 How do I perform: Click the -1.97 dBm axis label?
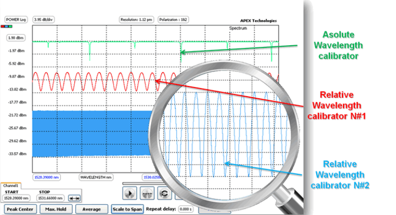tap(16, 51)
